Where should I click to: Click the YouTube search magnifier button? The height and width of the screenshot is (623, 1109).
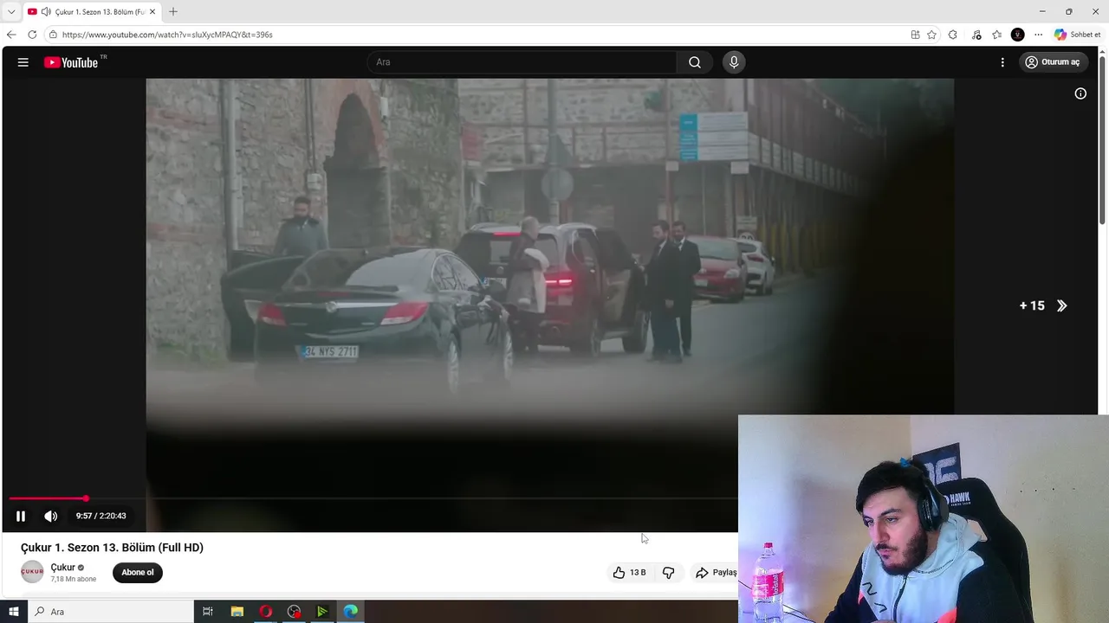coord(695,62)
